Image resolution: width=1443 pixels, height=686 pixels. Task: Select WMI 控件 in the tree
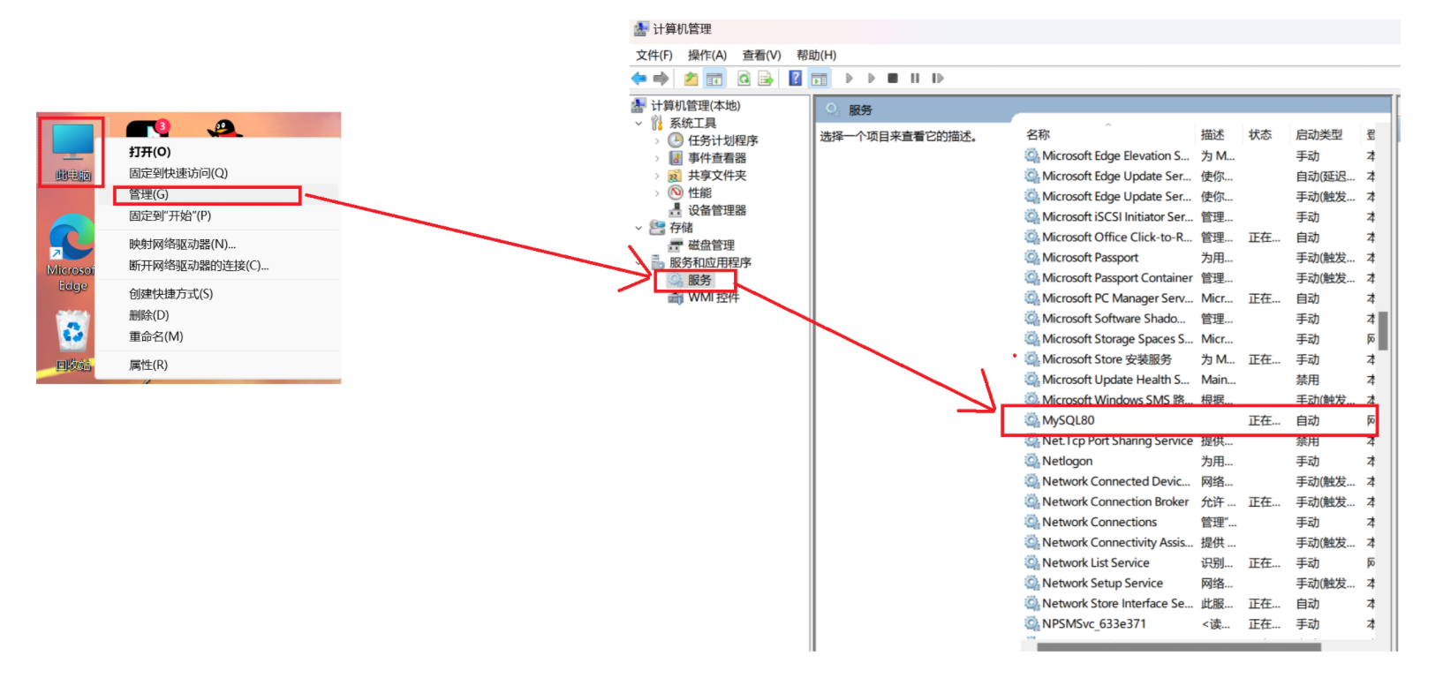pyautogui.click(x=714, y=298)
